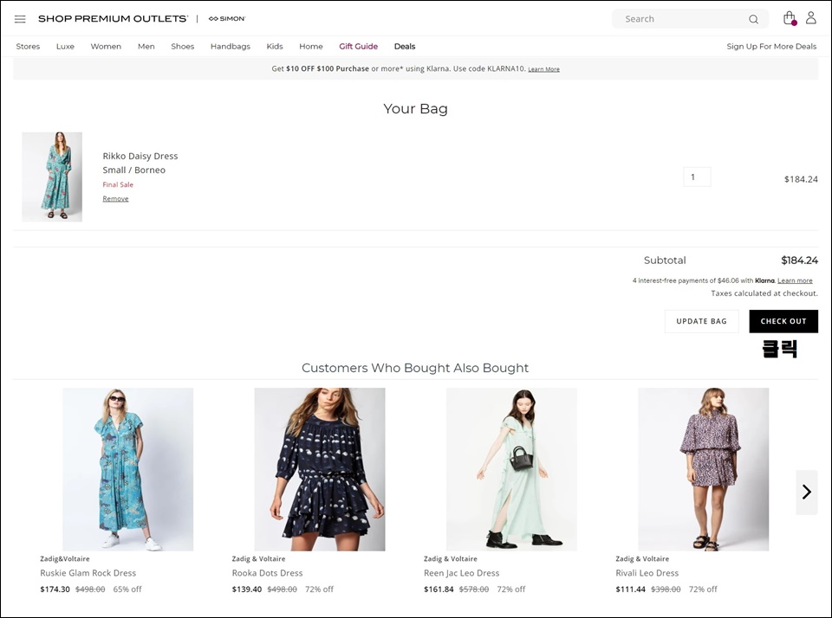Click the Reen Jac Leo Dress name
Screen dimensions: 832x618
point(462,573)
